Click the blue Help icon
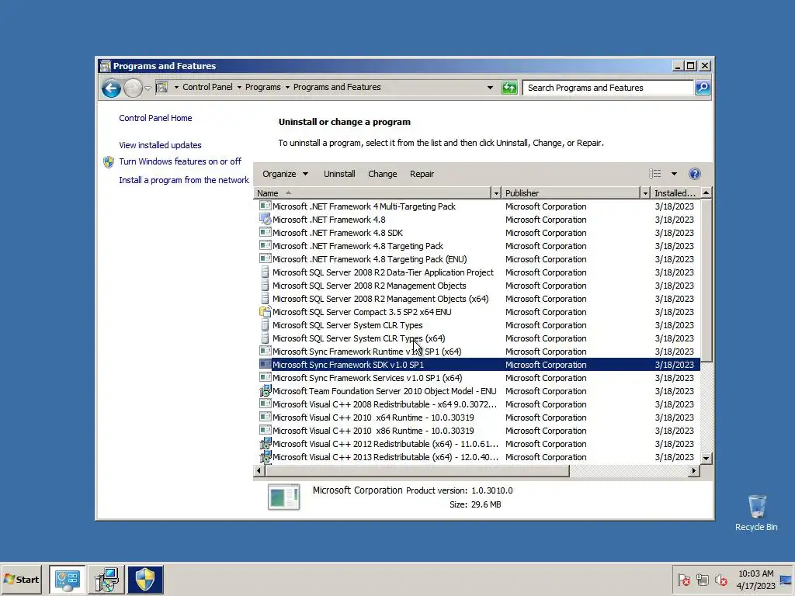The width and height of the screenshot is (795, 596). 695,174
